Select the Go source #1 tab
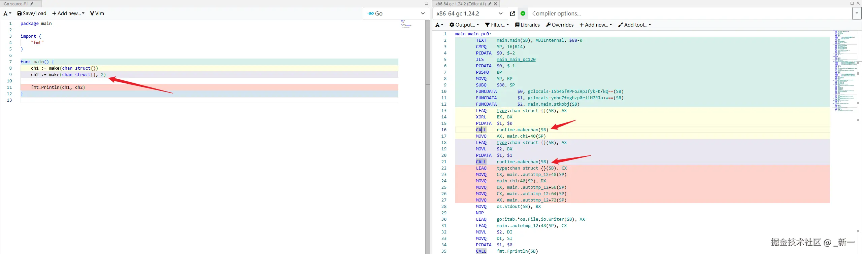 (16, 4)
